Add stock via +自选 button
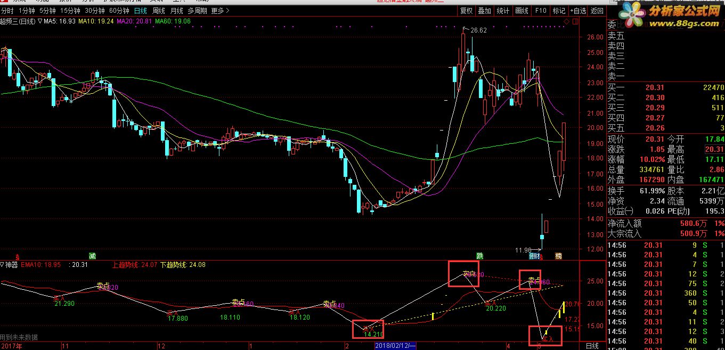 point(579,11)
